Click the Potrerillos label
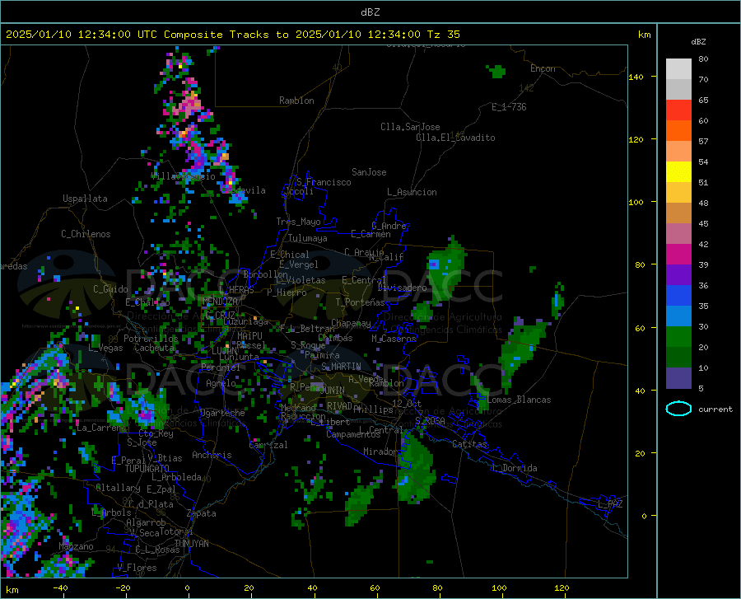Viewport: 741px width, 599px height. (x=151, y=339)
